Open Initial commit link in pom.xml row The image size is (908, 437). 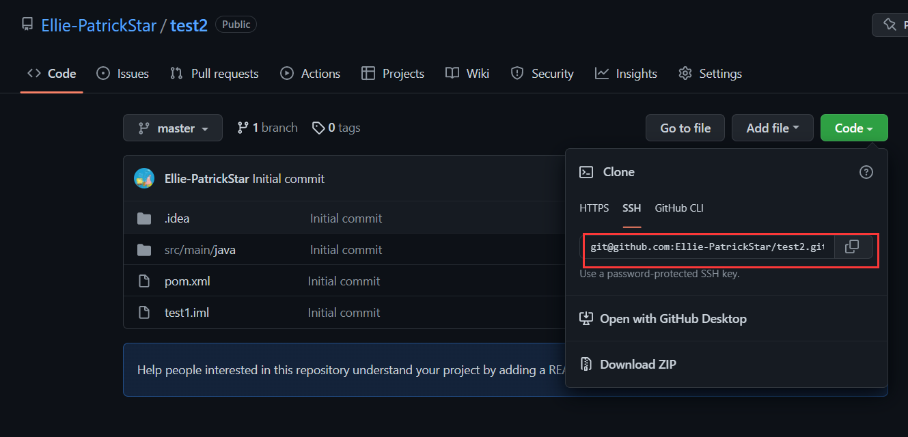click(x=344, y=281)
